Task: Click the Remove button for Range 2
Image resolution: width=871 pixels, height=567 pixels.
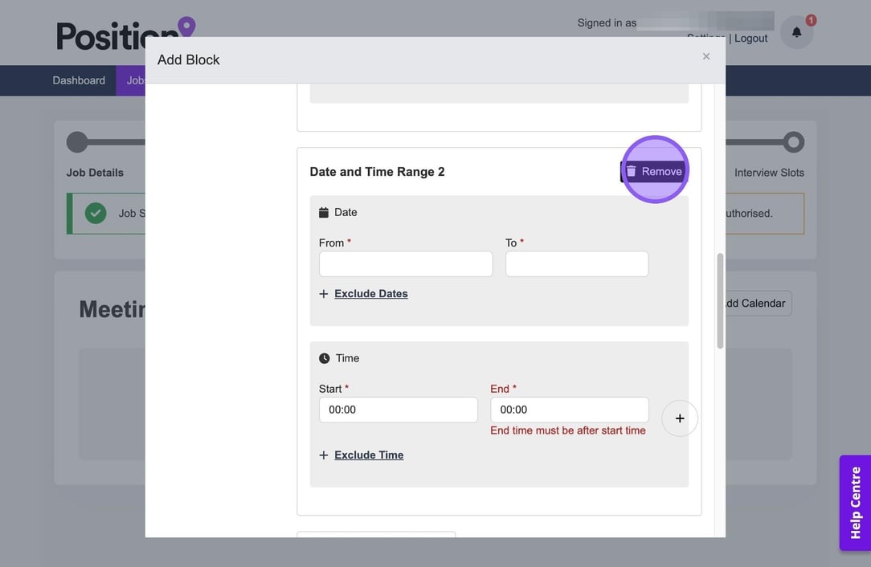Action: 654,171
